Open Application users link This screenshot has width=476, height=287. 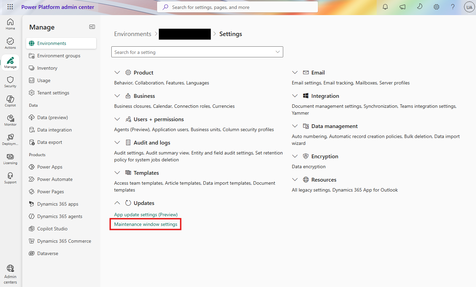pos(170,129)
